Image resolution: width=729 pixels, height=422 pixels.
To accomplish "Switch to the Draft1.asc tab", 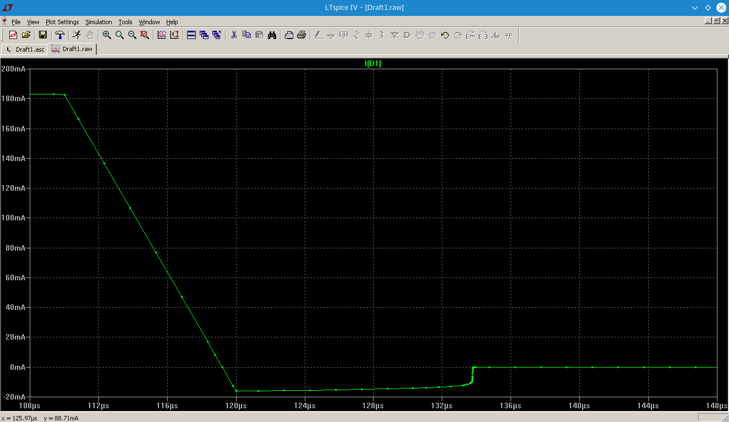I will point(25,49).
